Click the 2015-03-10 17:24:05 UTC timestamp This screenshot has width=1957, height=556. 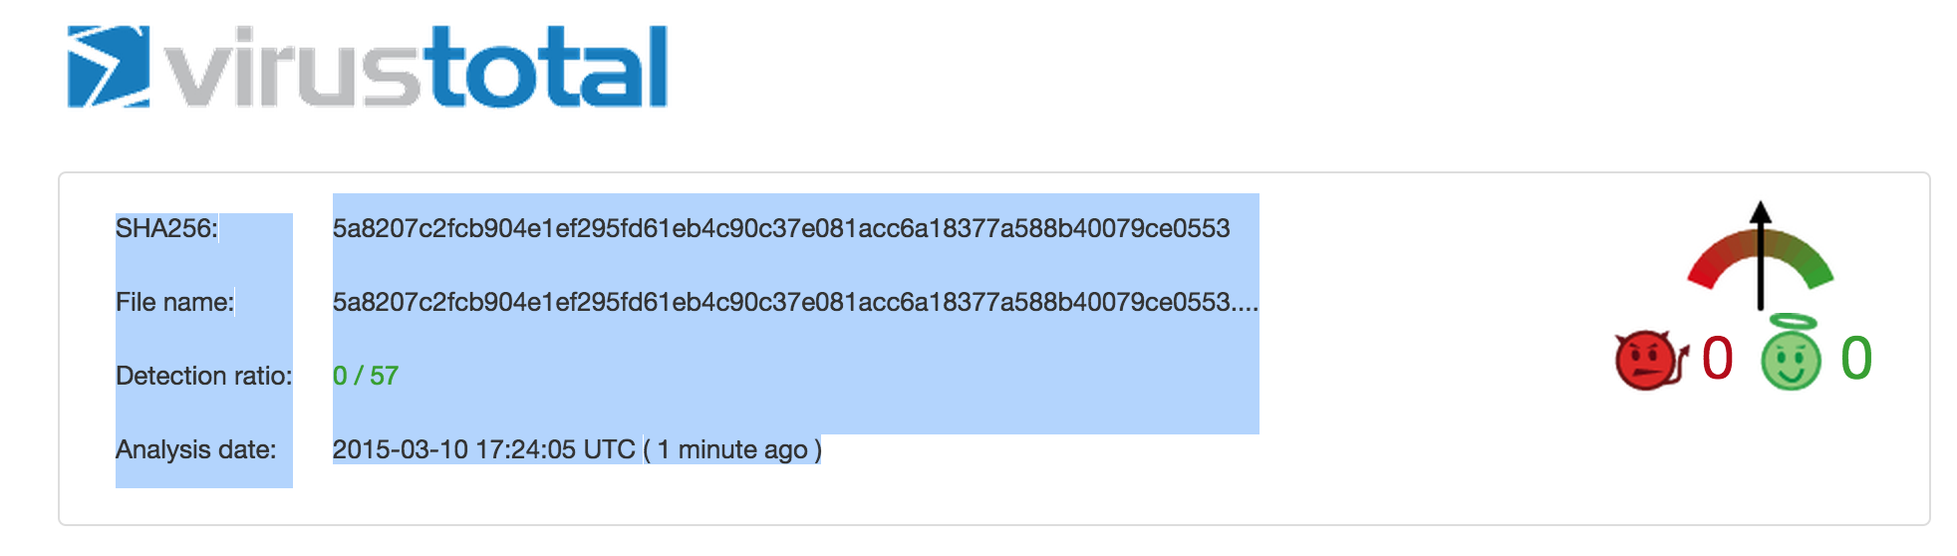tap(483, 449)
